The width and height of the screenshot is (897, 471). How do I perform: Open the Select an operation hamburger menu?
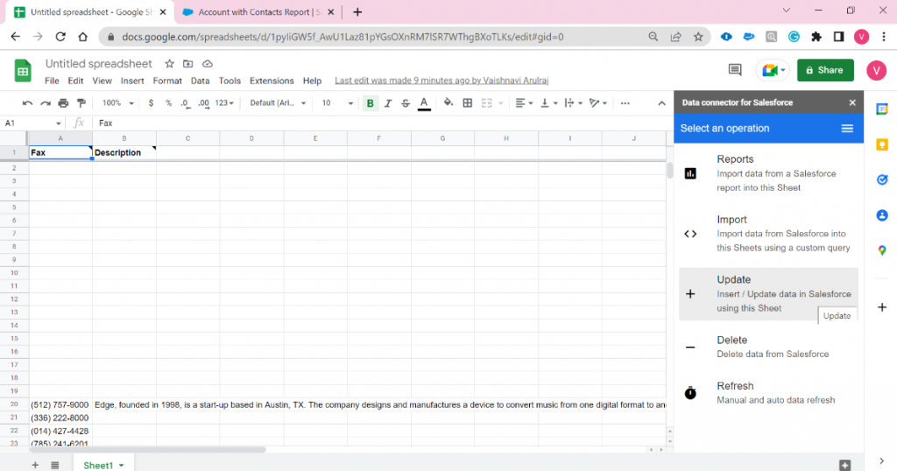(x=847, y=129)
